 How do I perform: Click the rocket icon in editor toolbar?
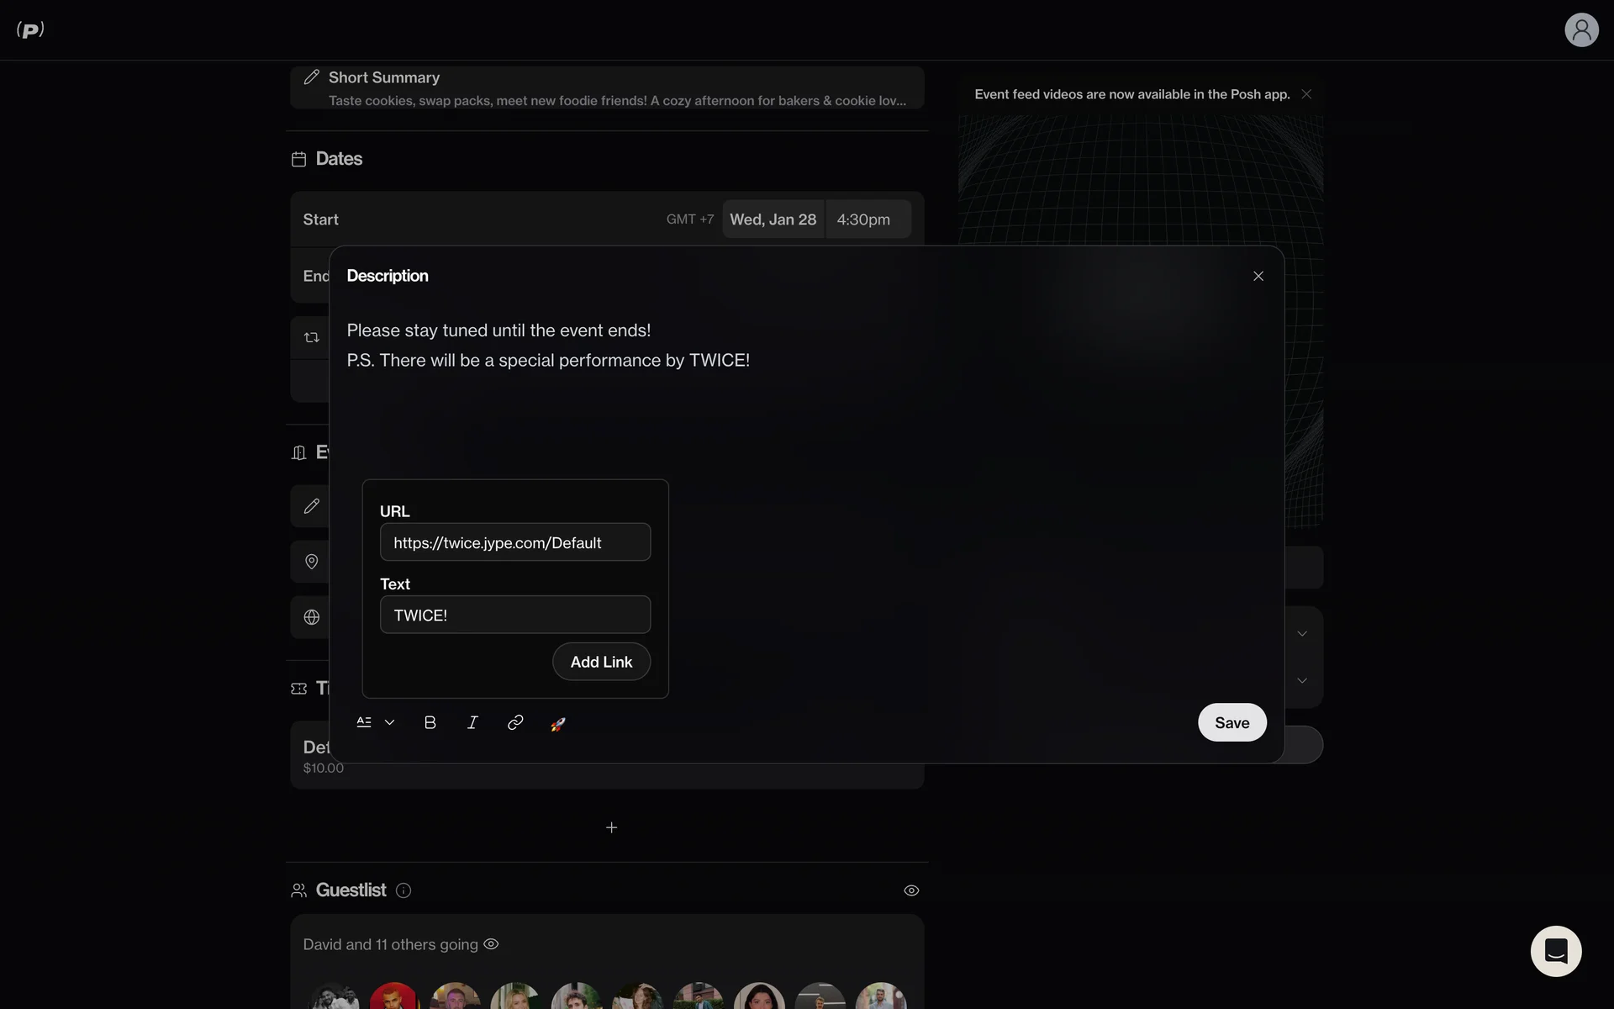[x=558, y=723]
